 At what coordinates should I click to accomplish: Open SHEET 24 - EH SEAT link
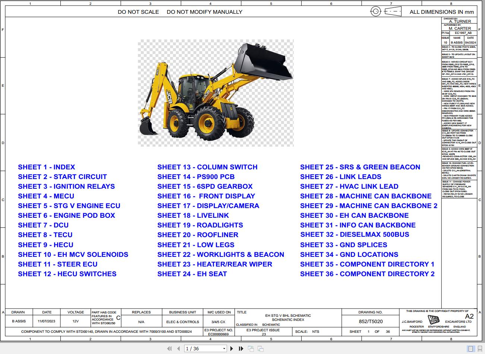[192, 274]
